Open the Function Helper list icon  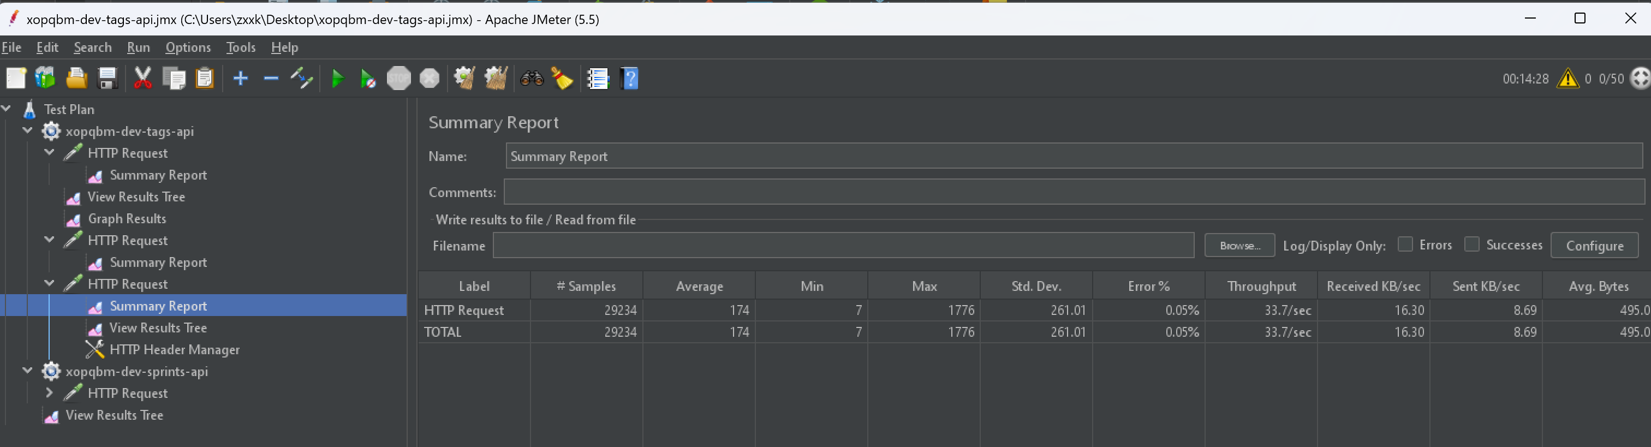pyautogui.click(x=598, y=79)
